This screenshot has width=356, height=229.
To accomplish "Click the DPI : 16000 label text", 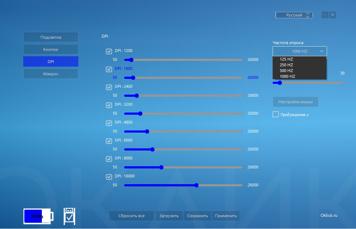I will (125, 176).
